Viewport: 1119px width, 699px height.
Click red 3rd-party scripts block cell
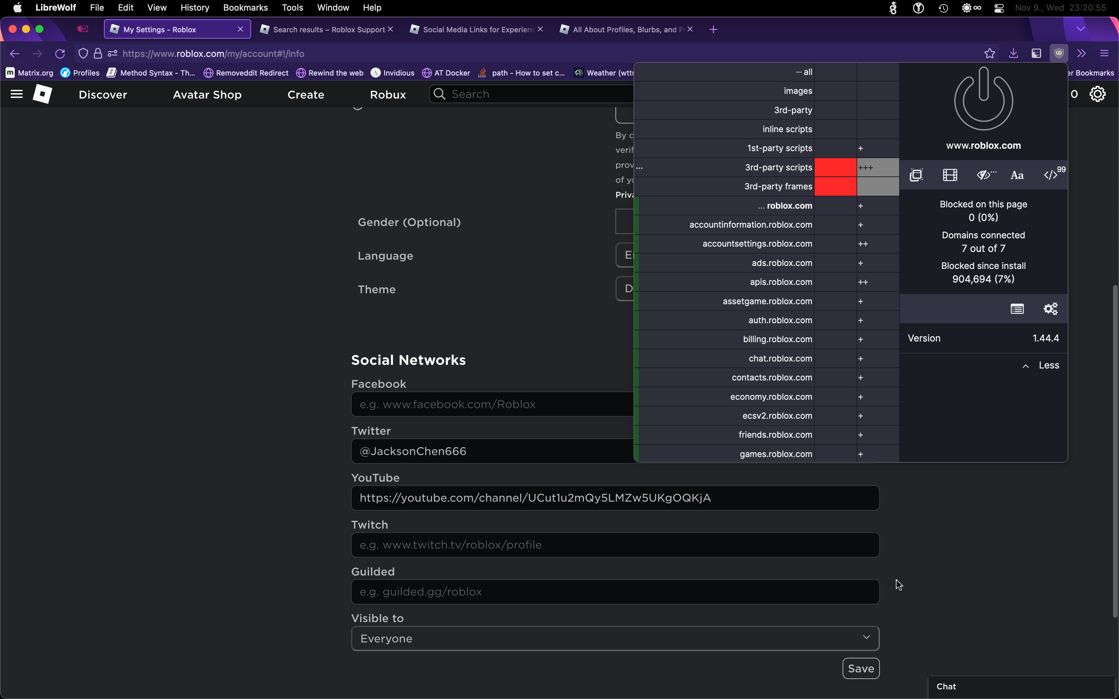tap(835, 167)
